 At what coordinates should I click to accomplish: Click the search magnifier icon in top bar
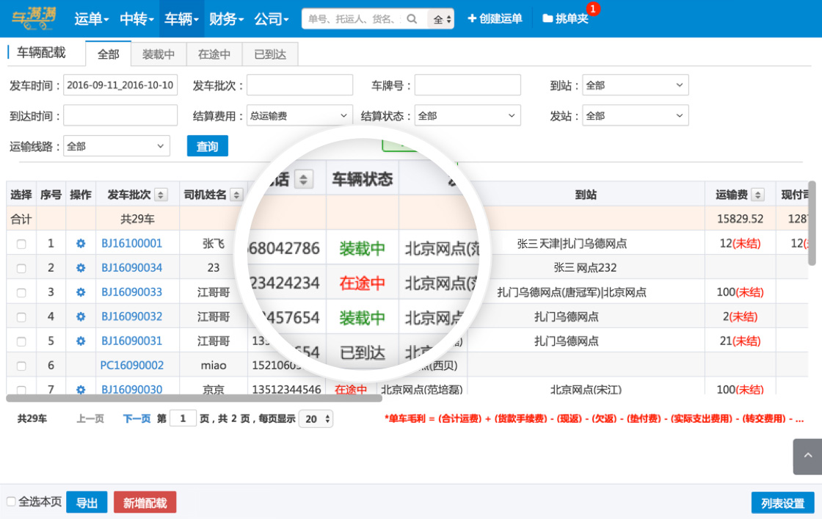click(x=412, y=19)
